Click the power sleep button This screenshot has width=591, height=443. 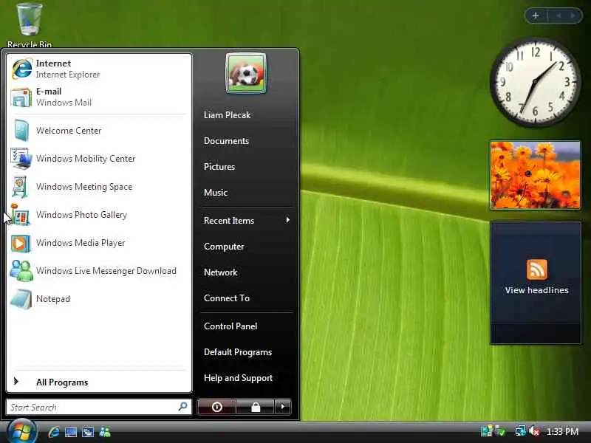(216, 407)
